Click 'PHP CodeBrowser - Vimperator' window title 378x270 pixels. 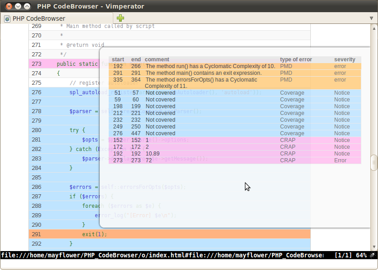point(91,6)
